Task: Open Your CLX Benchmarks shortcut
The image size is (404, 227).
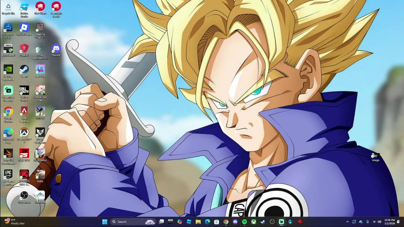Action: [x=8, y=157]
